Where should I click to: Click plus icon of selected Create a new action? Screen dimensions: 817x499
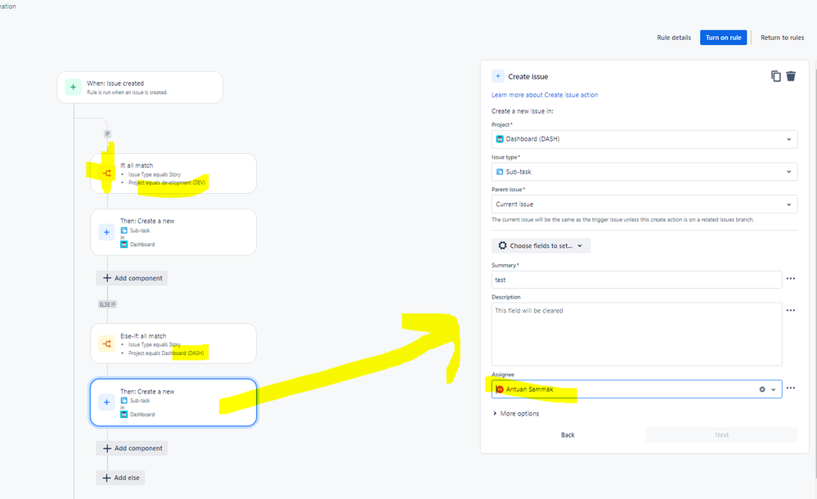click(x=107, y=402)
